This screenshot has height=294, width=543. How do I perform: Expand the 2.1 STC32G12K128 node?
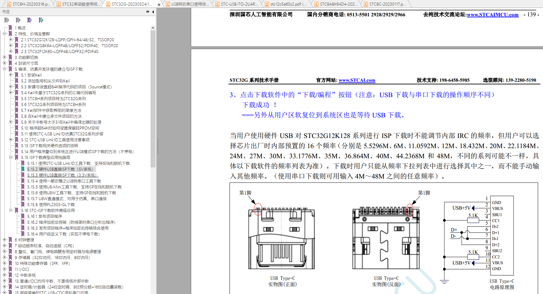(10, 40)
